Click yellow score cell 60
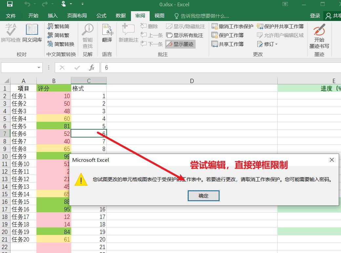Image resolution: width=341 pixels, height=253 pixels. (54, 119)
